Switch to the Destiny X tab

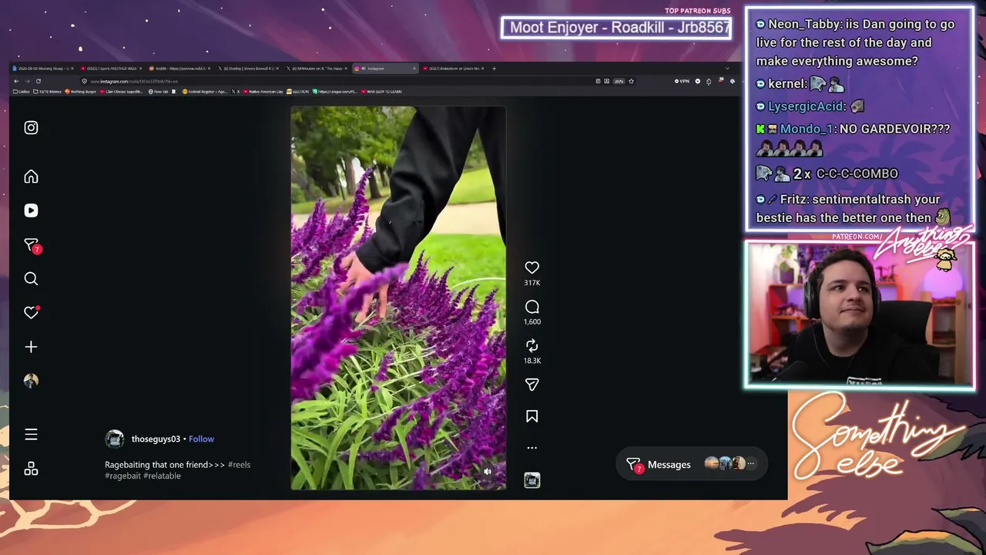[248, 69]
